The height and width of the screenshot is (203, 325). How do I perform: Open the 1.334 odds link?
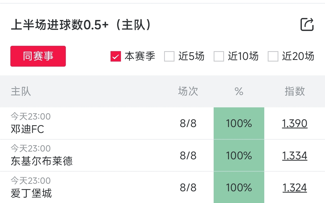point(295,156)
